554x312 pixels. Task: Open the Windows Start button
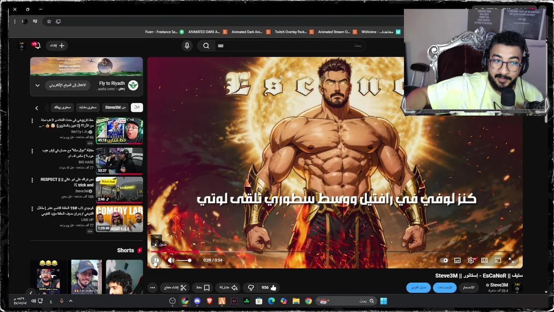click(x=383, y=301)
